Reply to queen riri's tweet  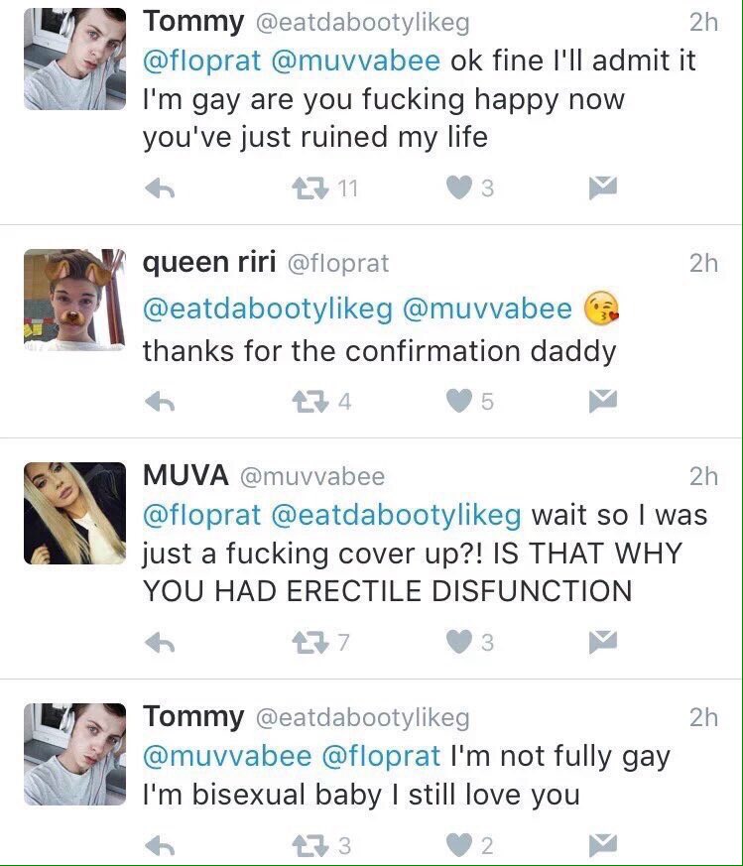160,402
